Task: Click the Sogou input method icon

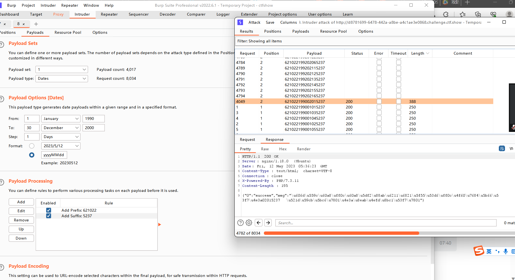Action: point(479,251)
